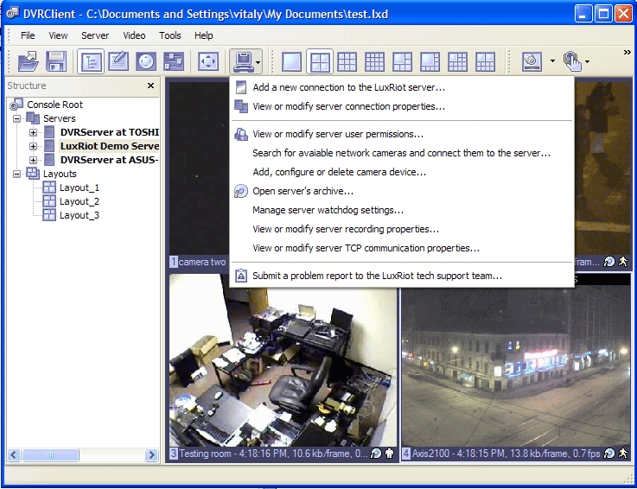Open the hand pointer tool dropdown arrow
Image resolution: width=637 pixels, height=489 pixels.
point(588,62)
